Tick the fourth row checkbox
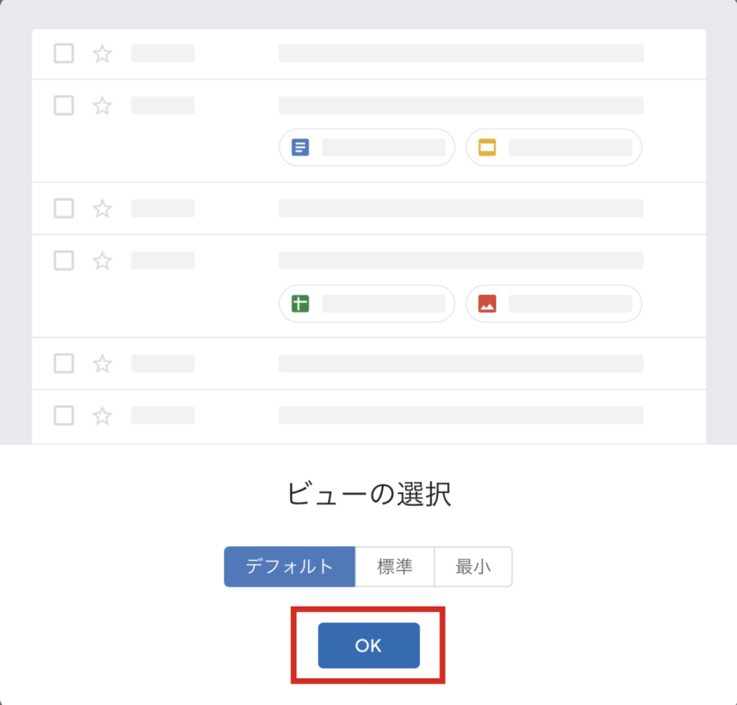Screen dimensions: 737x705 [x=64, y=260]
